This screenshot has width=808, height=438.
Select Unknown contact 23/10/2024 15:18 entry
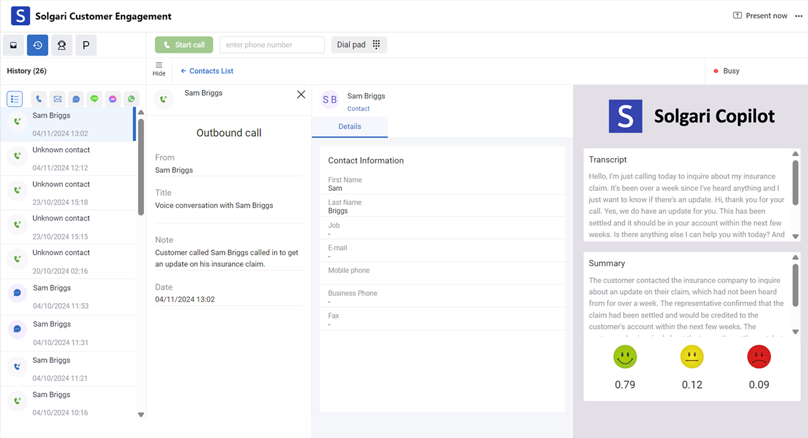(x=68, y=193)
